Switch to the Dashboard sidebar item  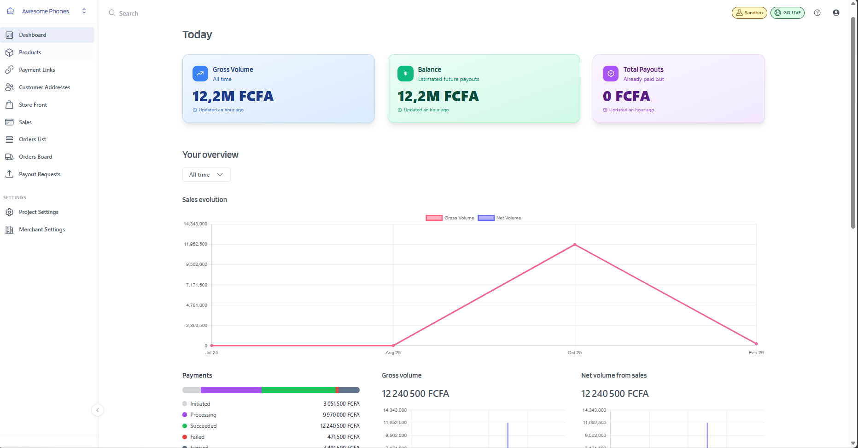point(32,34)
